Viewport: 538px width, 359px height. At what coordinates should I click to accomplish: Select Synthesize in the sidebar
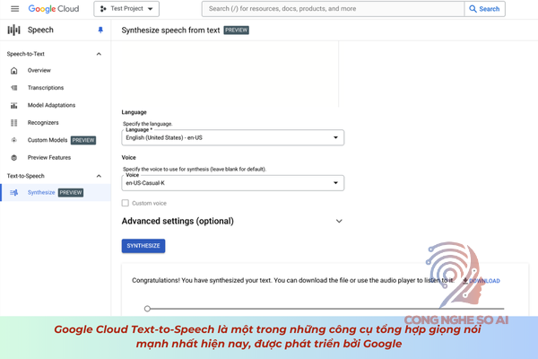tap(41, 193)
